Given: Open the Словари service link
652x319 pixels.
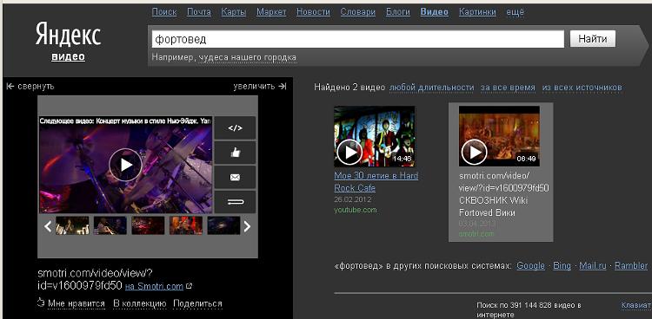Looking at the screenshot, I should pyautogui.click(x=358, y=12).
